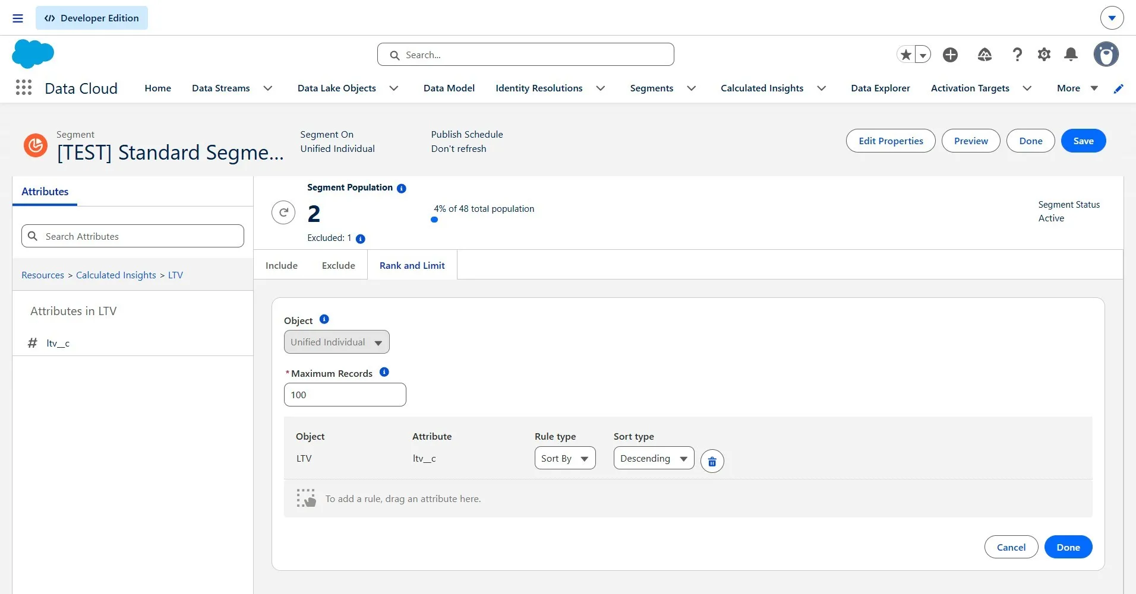This screenshot has width=1136, height=594.
Task: Click the Salesforce cloud logo
Action: [33, 54]
